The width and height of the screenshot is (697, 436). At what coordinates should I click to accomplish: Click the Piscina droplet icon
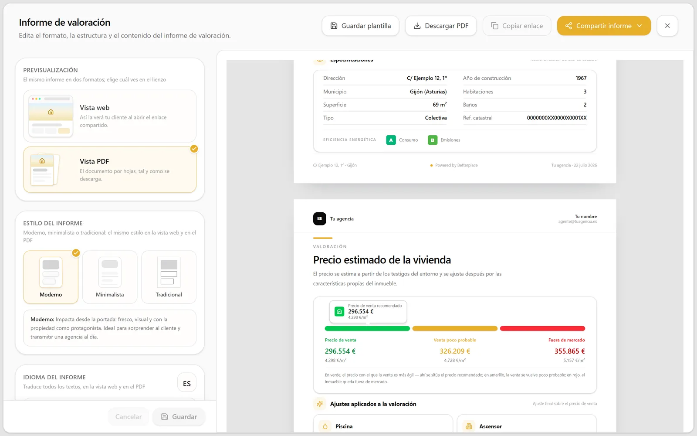[325, 426]
